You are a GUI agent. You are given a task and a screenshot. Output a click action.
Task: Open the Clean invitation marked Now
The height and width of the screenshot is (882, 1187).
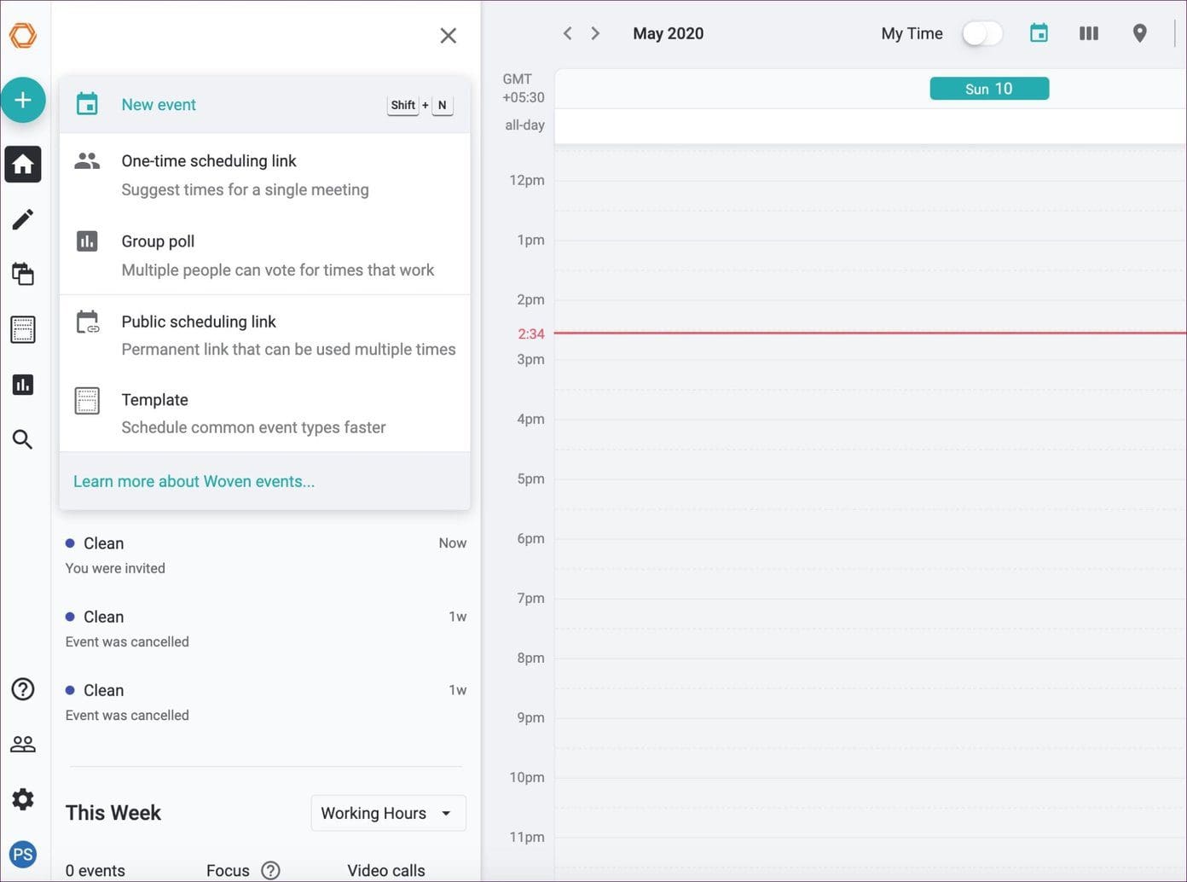(x=265, y=555)
